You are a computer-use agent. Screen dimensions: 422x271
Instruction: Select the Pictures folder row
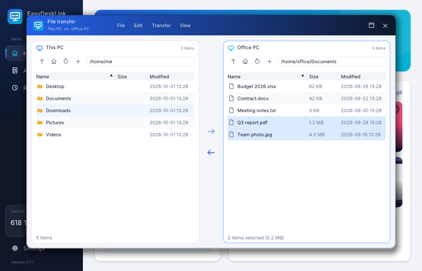[115, 123]
